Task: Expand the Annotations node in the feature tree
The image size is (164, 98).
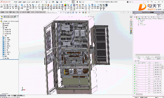Action: (1, 27)
